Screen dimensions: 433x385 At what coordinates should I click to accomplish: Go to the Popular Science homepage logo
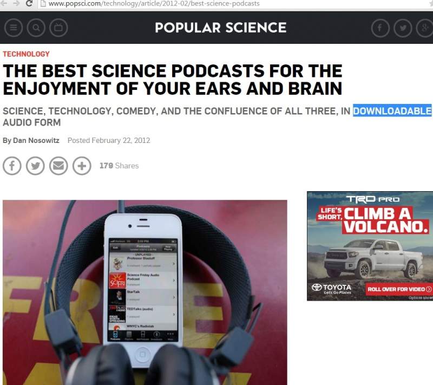(x=221, y=28)
